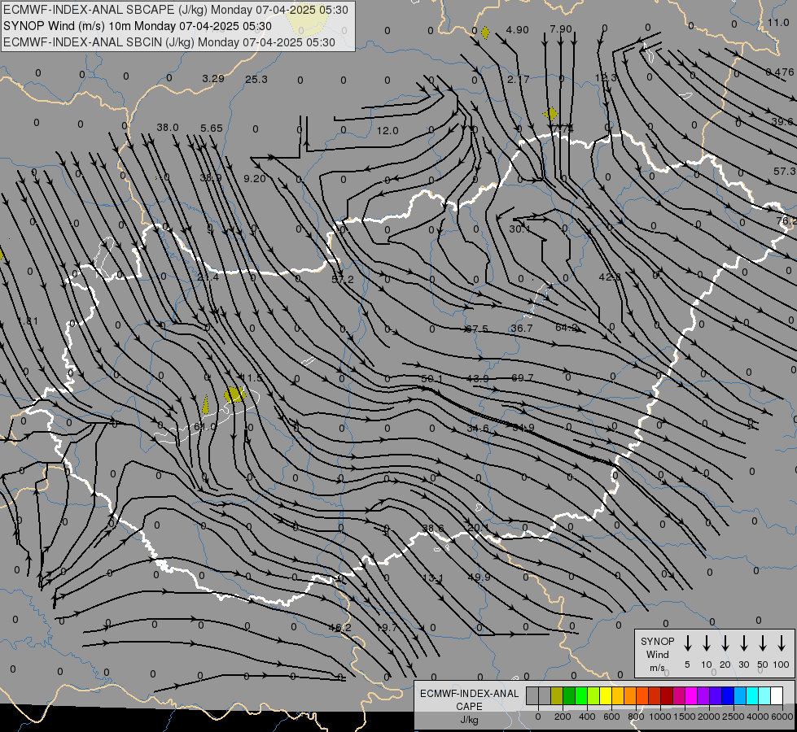797x732 pixels.
Task: Click the 30.1 CAPE value
Action: (520, 229)
